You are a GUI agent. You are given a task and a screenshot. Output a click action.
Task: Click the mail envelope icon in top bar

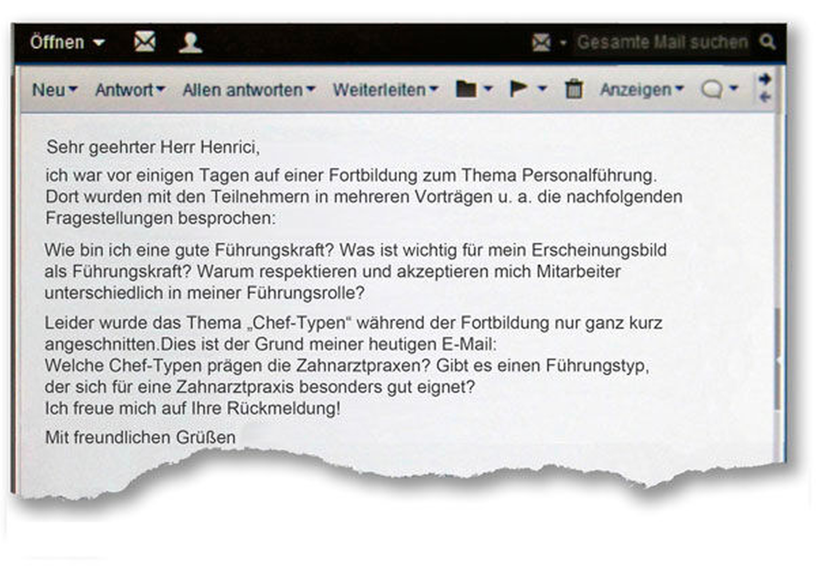tap(144, 42)
